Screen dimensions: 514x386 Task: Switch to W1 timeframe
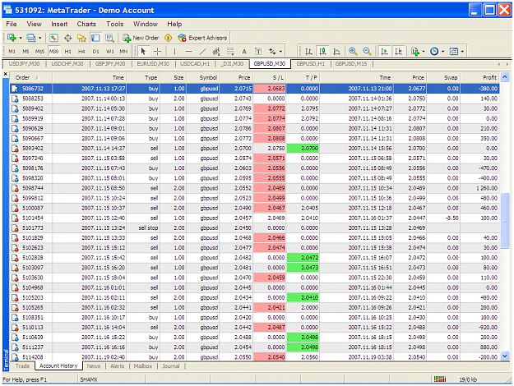(x=110, y=52)
